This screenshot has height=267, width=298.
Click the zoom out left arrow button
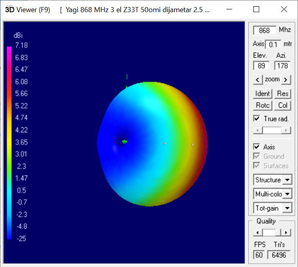[257, 80]
